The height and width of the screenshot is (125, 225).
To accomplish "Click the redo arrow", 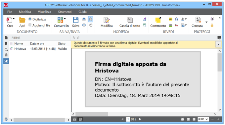I will point(78,38).
